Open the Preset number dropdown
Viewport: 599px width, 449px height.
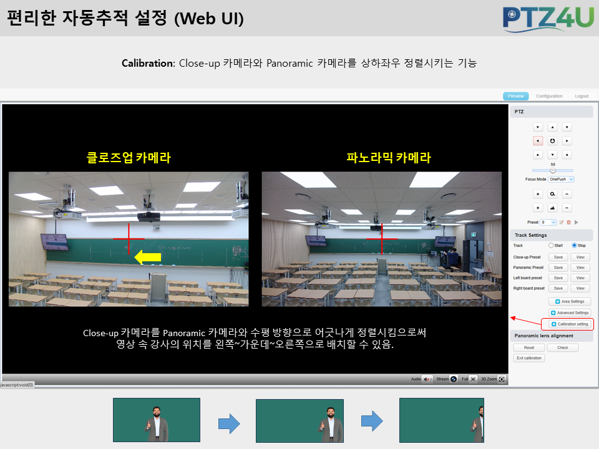click(x=548, y=222)
